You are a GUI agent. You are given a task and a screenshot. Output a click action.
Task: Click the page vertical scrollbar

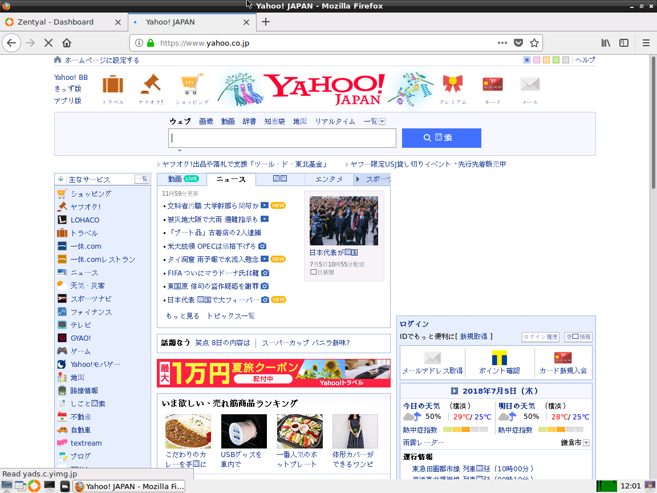[653, 122]
